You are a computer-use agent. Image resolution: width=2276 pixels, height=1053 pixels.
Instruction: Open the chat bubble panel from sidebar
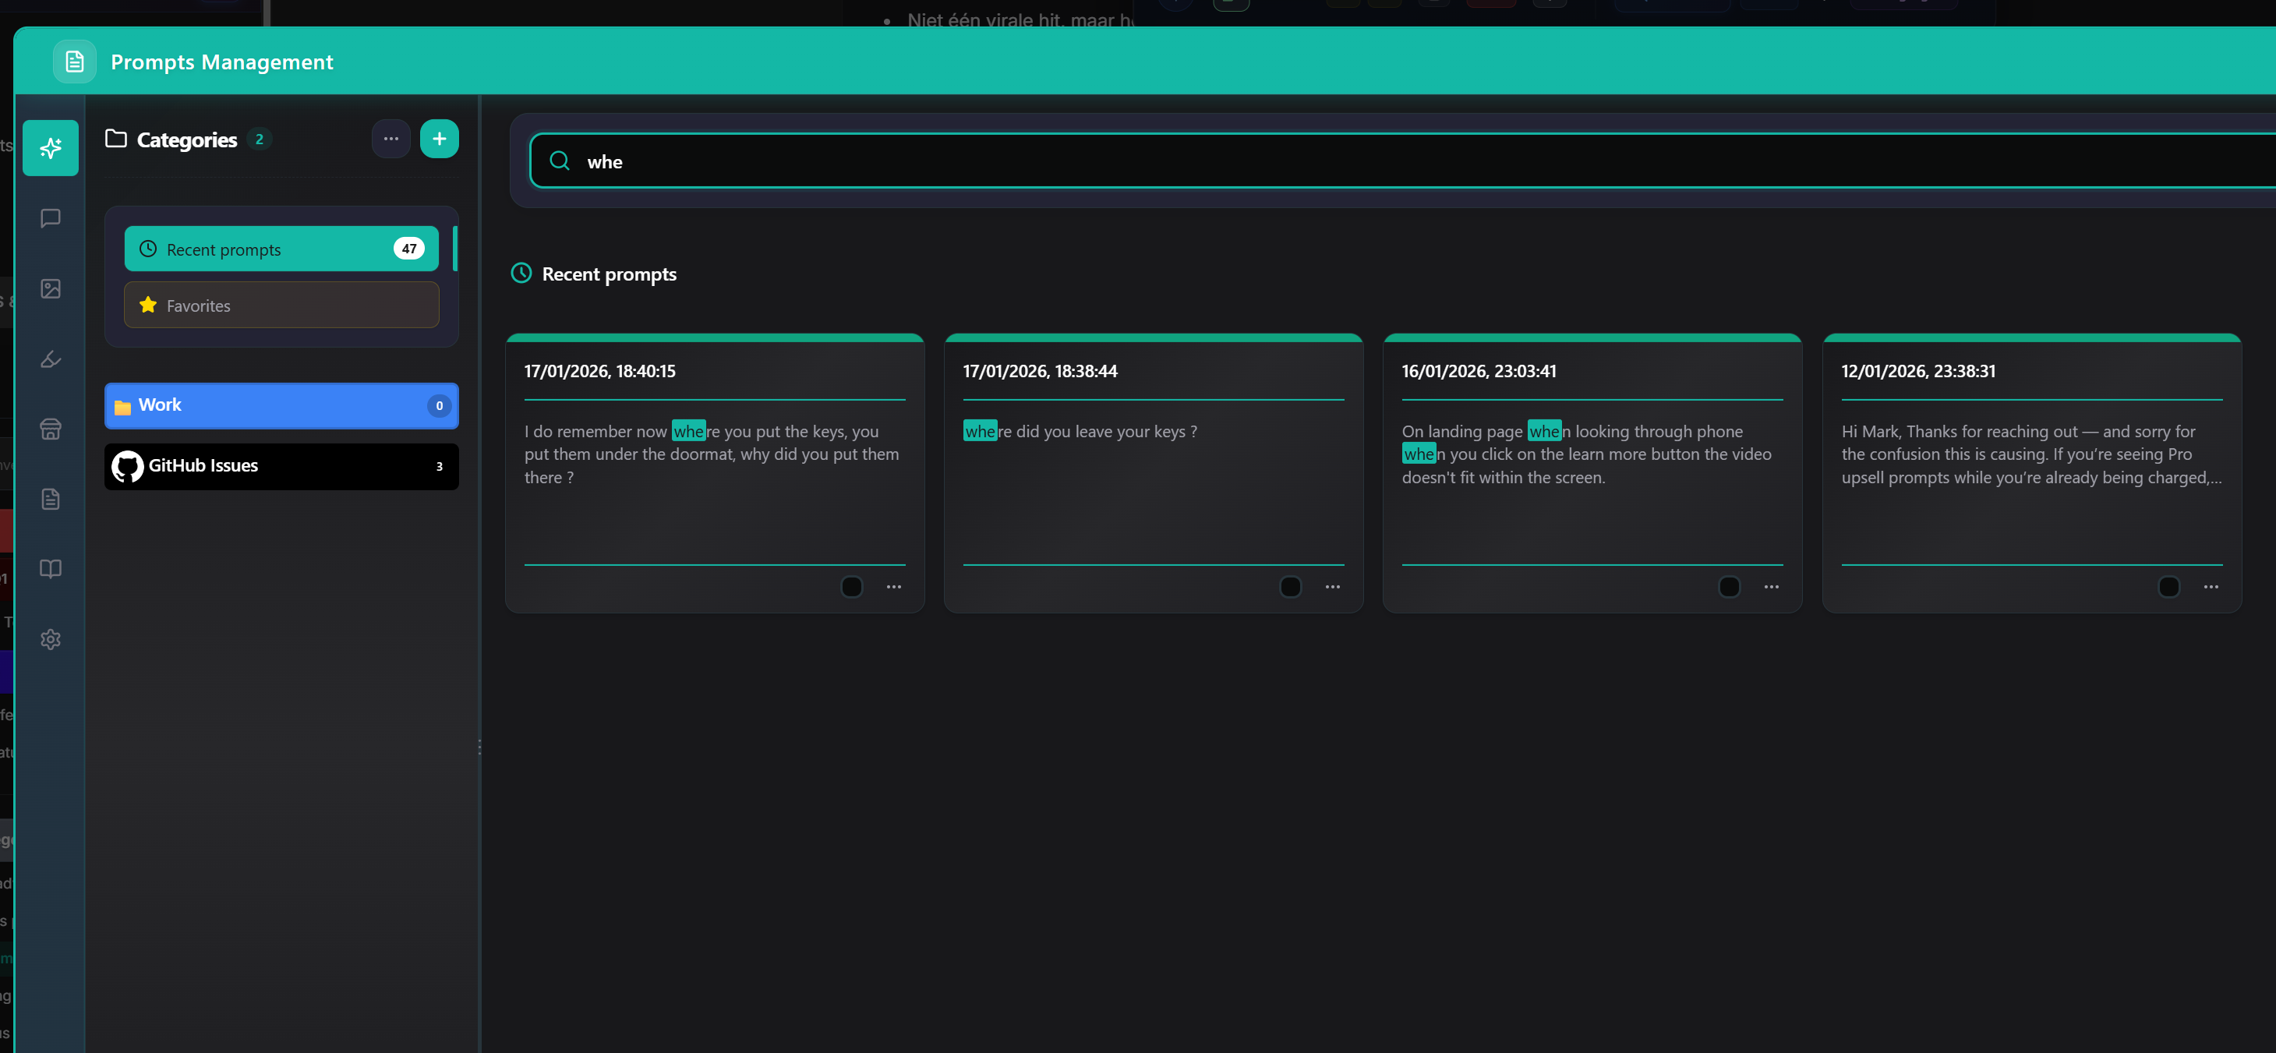pyautogui.click(x=51, y=218)
